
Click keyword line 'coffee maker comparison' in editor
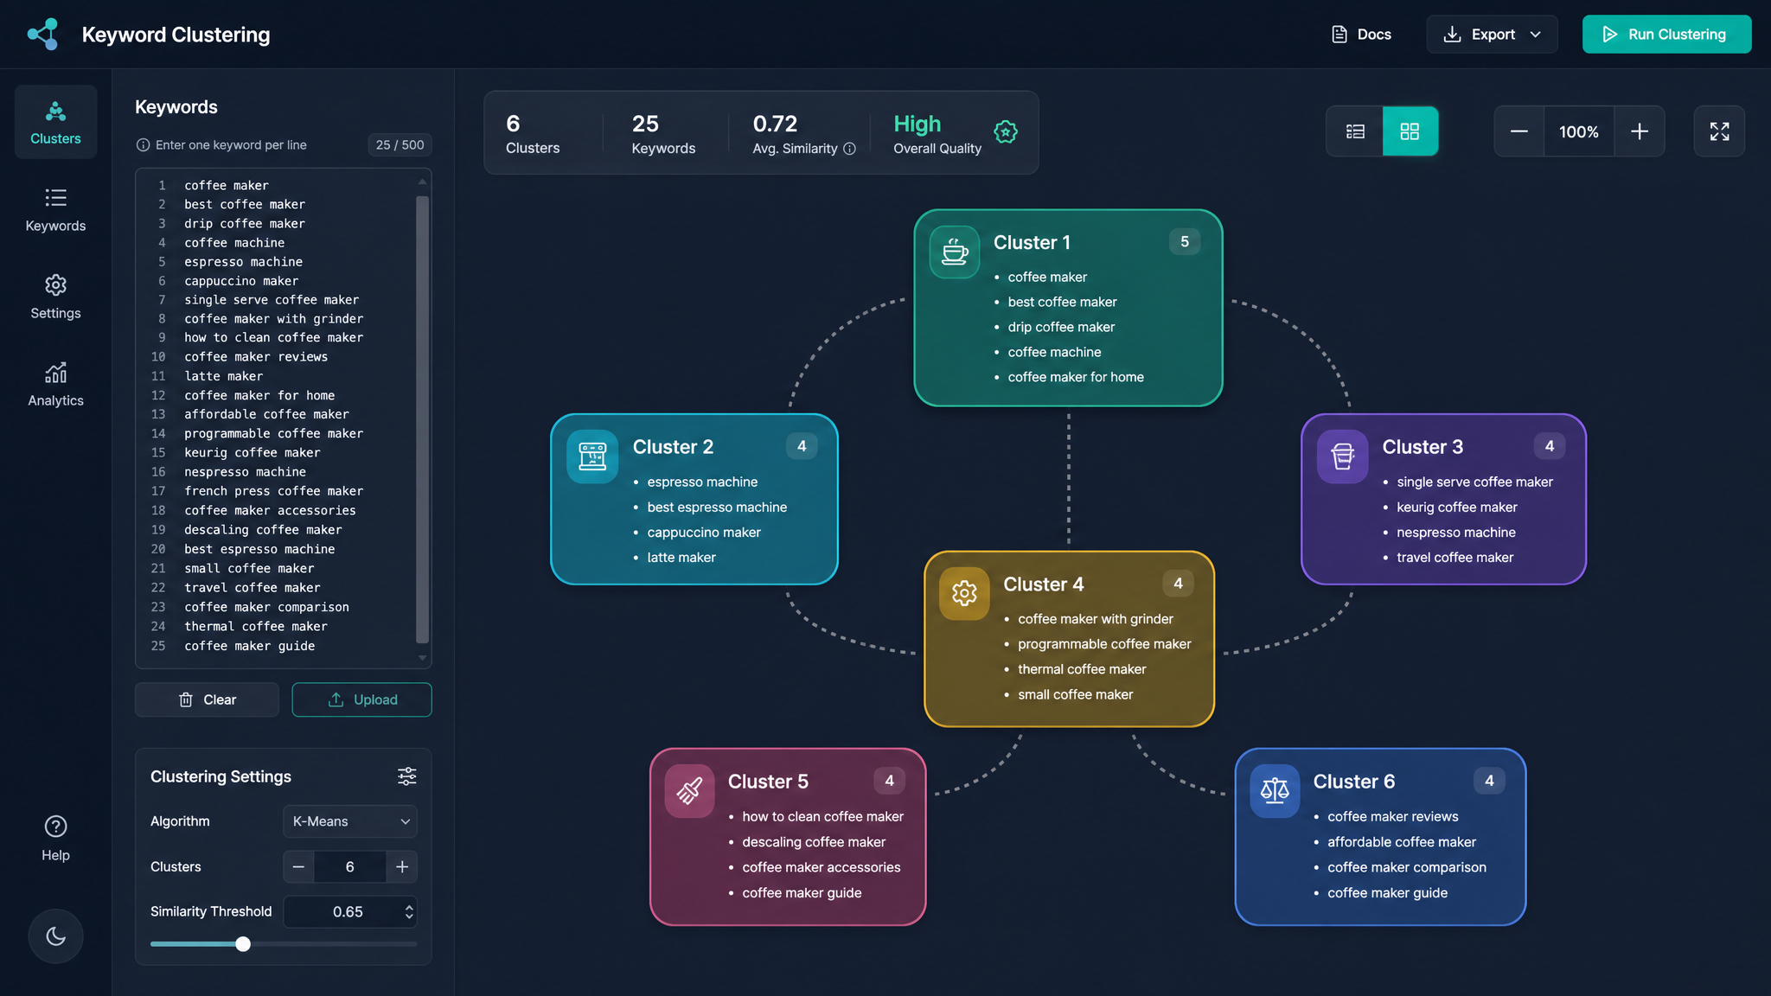[x=266, y=607]
